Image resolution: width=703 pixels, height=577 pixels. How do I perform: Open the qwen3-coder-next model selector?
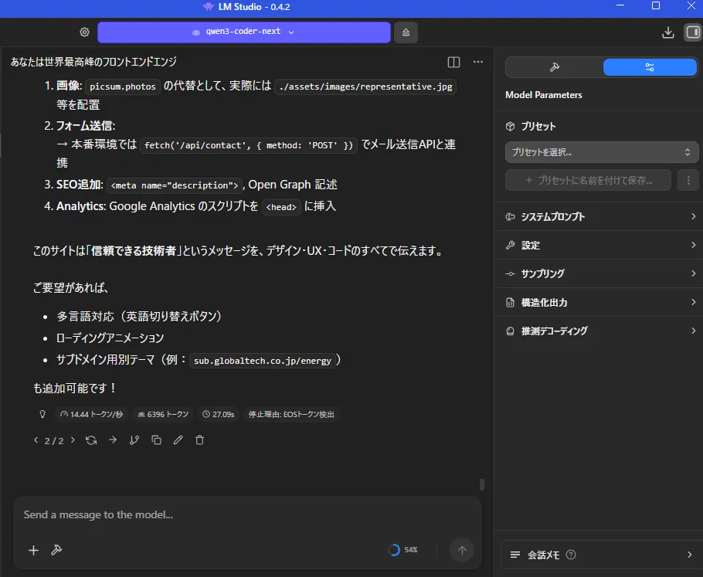coord(243,32)
